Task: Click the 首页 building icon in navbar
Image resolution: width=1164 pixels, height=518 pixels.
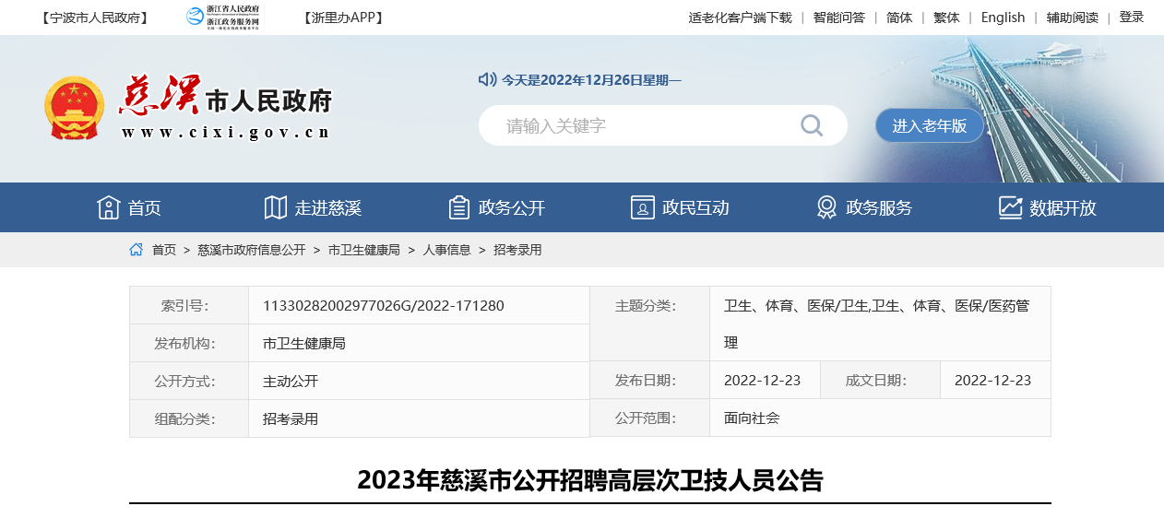Action: coord(109,207)
